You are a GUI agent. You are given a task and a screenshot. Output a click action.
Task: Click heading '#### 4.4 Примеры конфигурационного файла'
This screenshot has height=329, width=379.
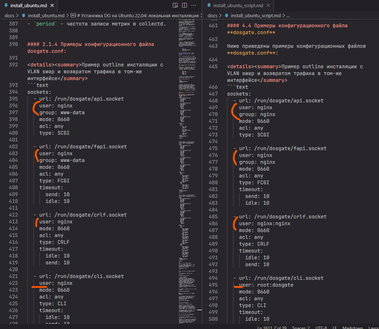pyautogui.click(x=287, y=26)
